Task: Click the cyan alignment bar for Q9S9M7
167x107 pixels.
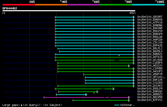Action: [x=94, y=17]
